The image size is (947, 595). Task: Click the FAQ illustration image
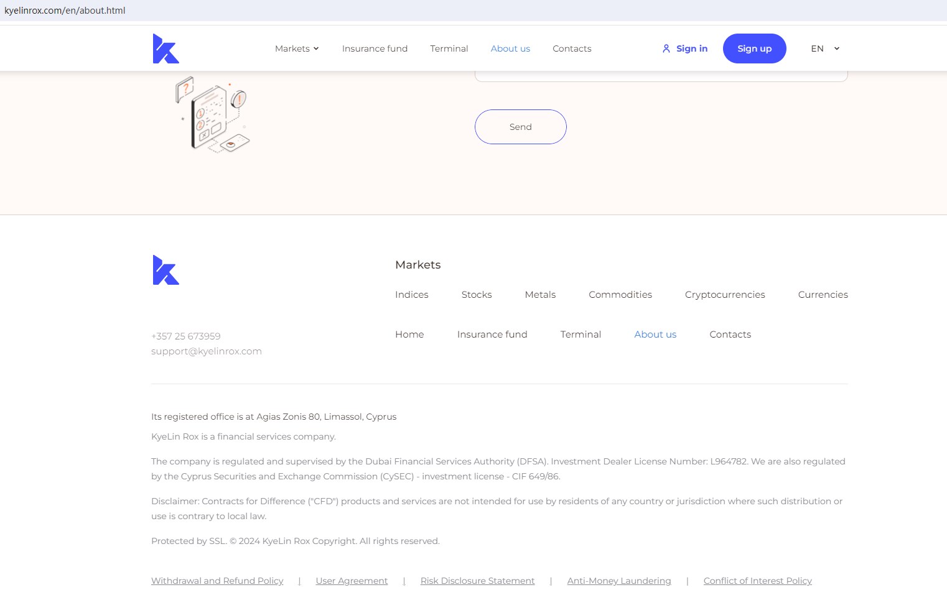tap(213, 114)
